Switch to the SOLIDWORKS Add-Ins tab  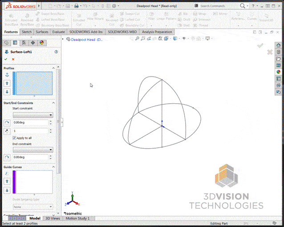[86, 32]
